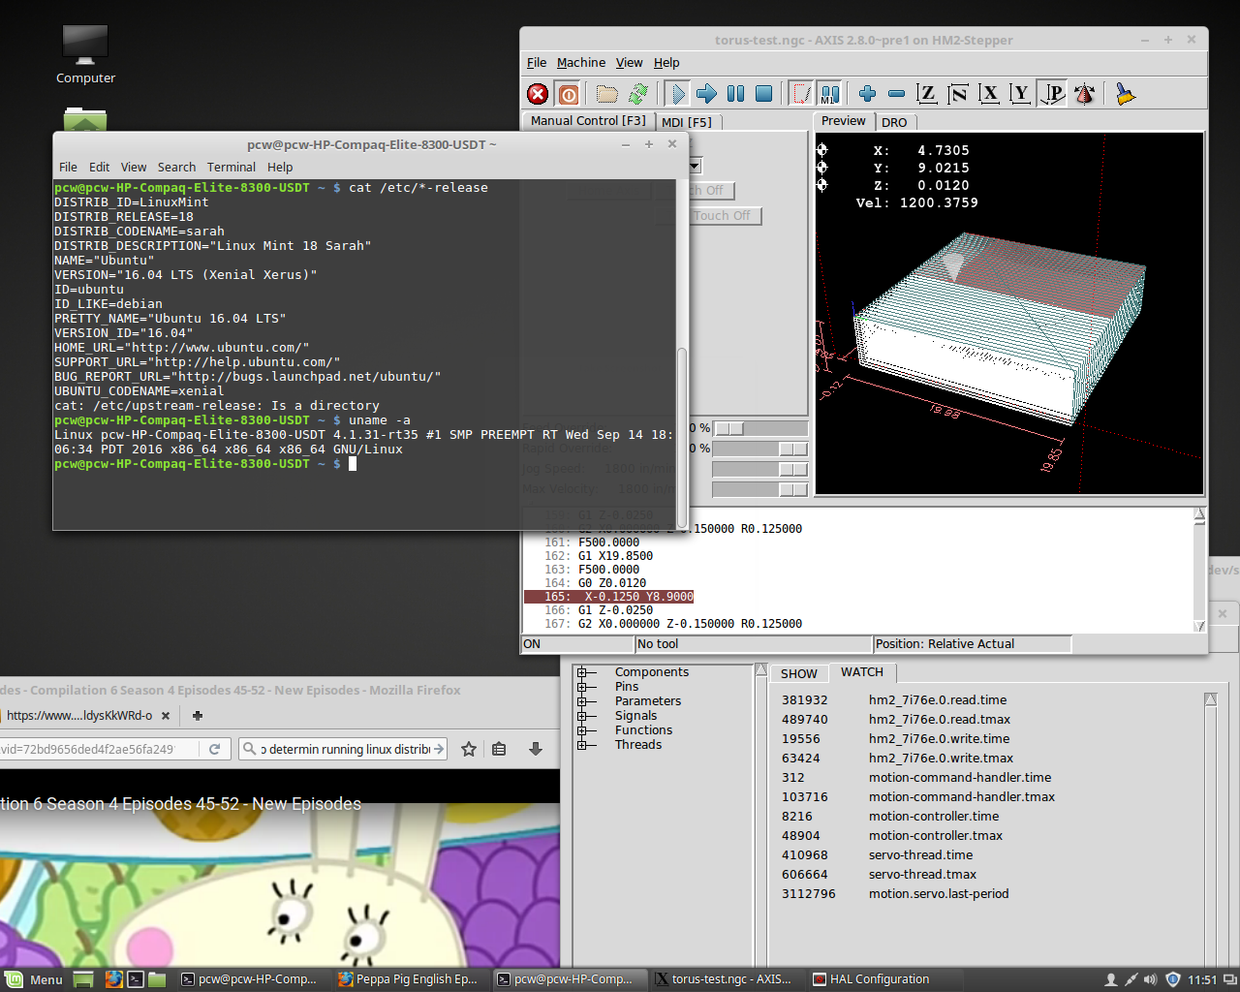Switch to SHOW tab in HAL Configuration
Image resolution: width=1240 pixels, height=992 pixels.
(x=799, y=674)
